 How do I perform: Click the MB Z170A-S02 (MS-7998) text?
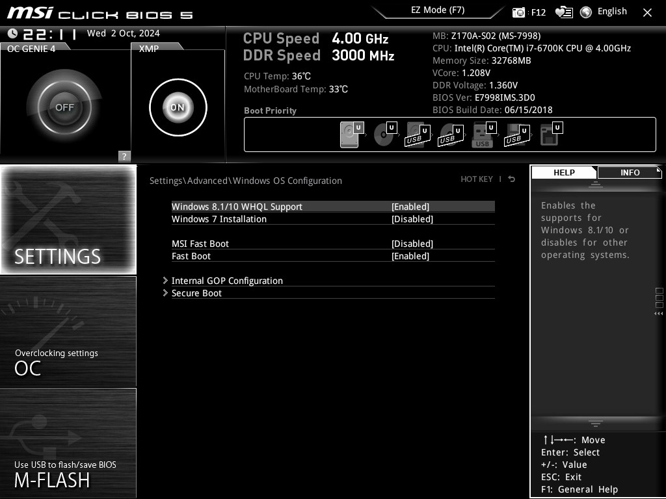(486, 36)
